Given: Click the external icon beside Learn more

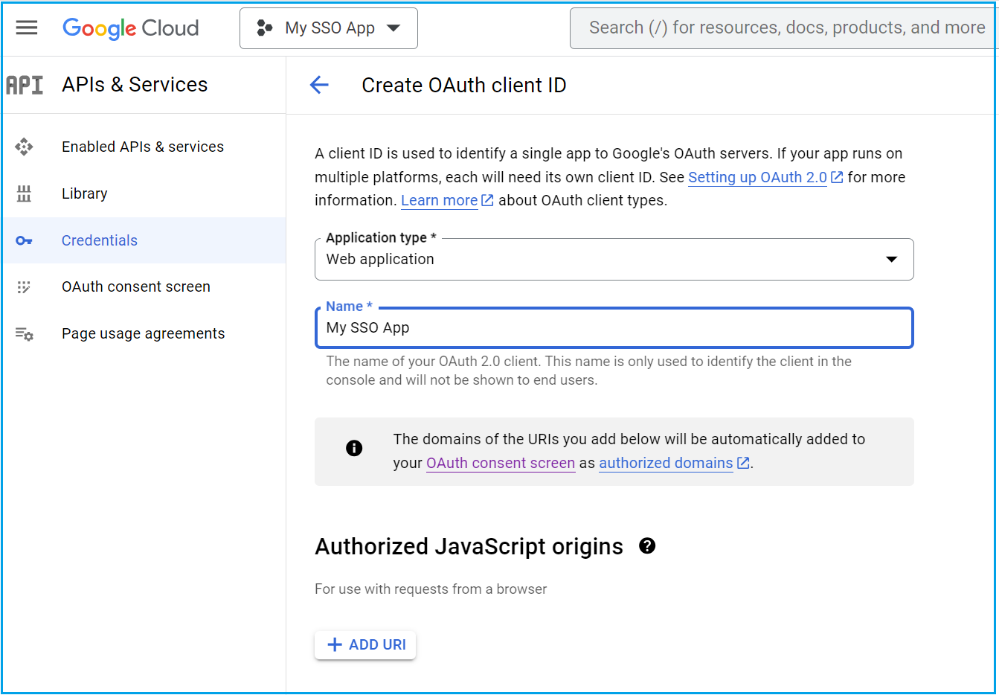Looking at the screenshot, I should pos(487,200).
